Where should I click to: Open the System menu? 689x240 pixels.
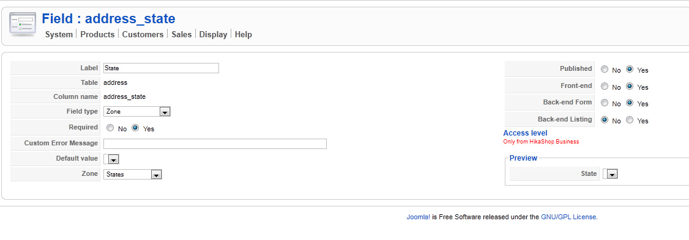point(59,34)
